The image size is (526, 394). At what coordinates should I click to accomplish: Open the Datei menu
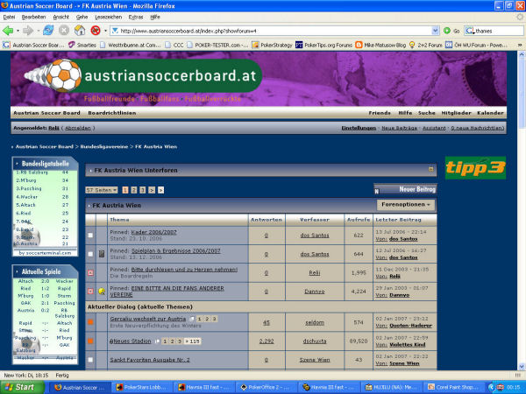pos(9,18)
